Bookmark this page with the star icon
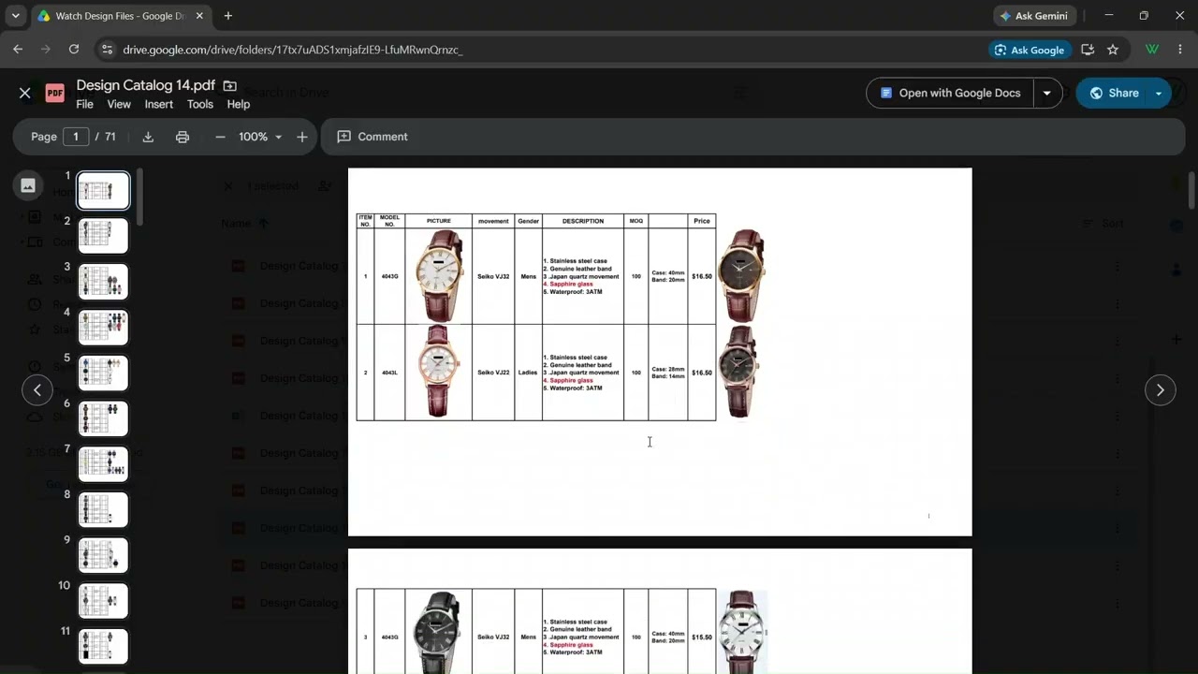 tap(1113, 50)
